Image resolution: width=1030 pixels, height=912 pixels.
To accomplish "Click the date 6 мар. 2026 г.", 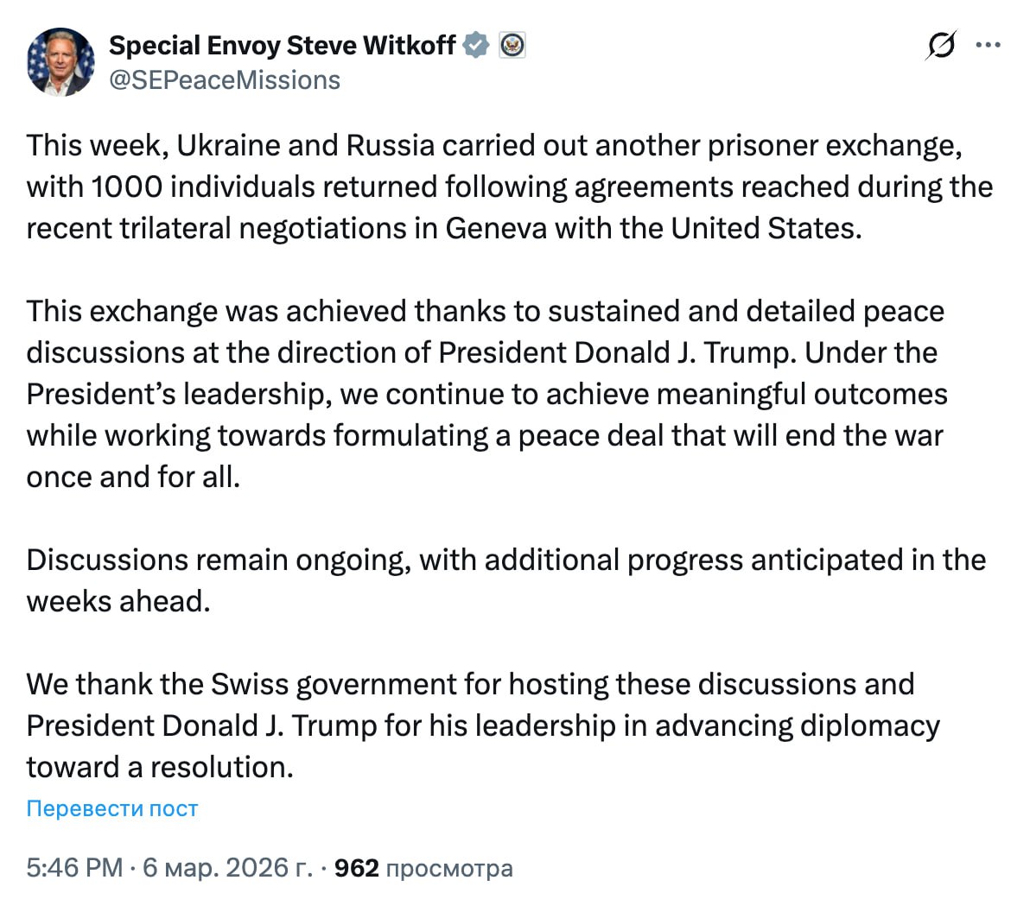I will [227, 868].
